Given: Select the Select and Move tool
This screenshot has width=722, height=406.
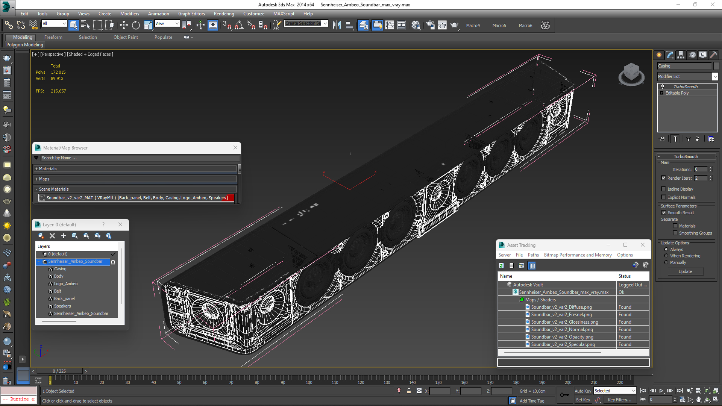Looking at the screenshot, I should point(124,25).
